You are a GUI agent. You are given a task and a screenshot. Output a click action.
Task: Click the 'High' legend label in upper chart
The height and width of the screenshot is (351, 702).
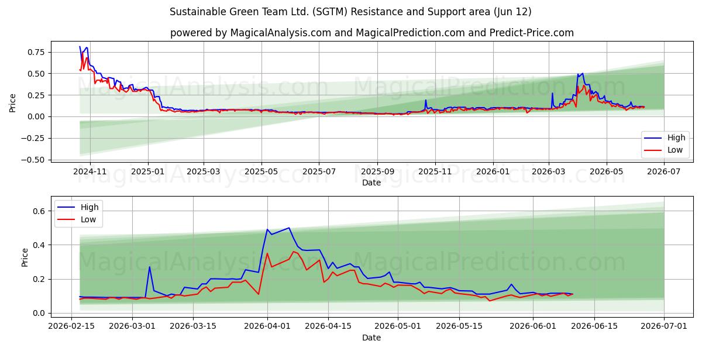tap(676, 138)
